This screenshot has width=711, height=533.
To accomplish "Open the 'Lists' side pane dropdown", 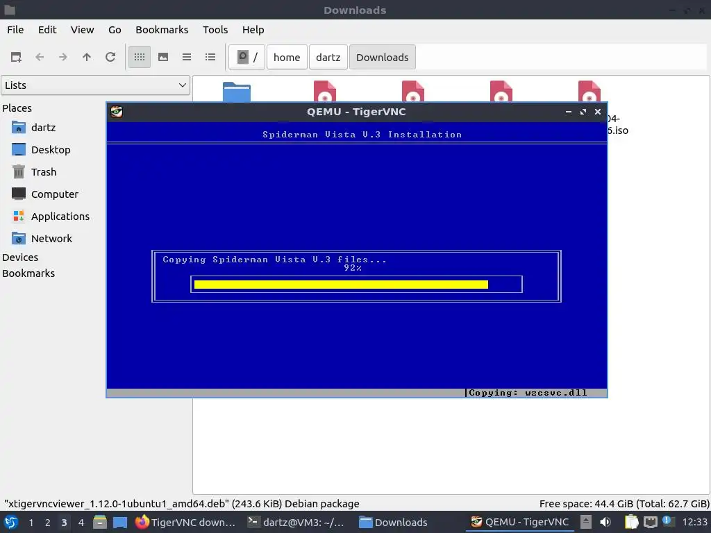I will [95, 85].
